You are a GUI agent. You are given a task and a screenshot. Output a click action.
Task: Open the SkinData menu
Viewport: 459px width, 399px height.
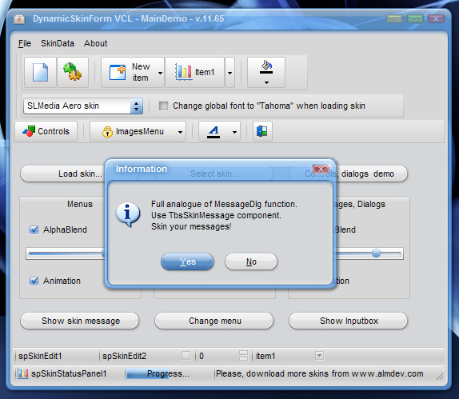tap(58, 43)
